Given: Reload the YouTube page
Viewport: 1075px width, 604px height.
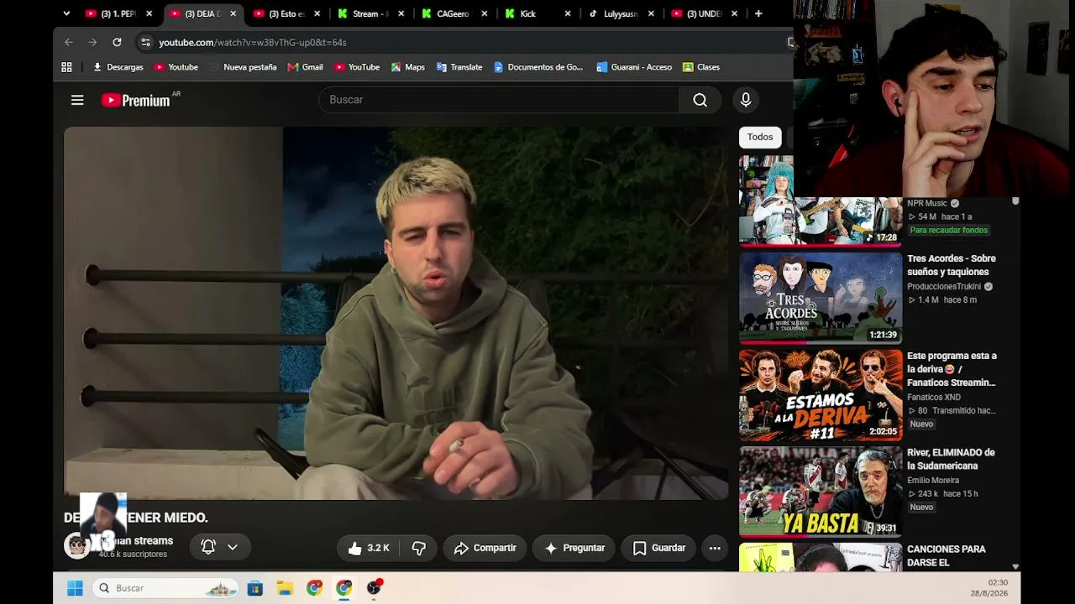Looking at the screenshot, I should coord(117,42).
